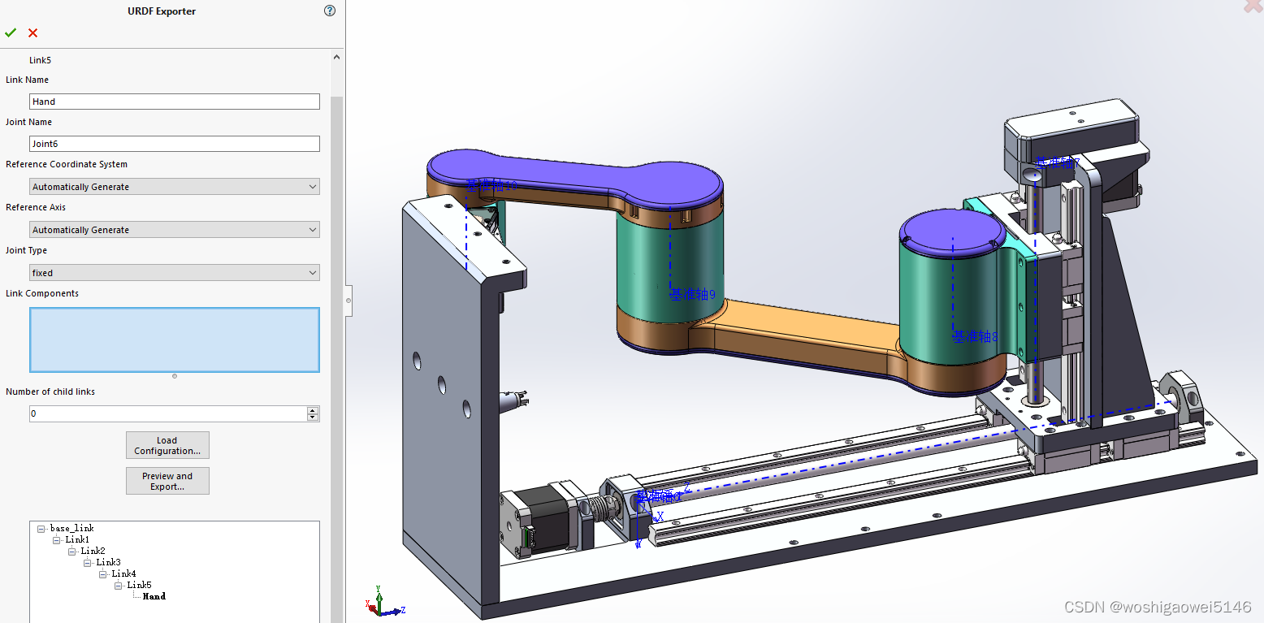The image size is (1264, 623).
Task: Click the Load Configuration button
Action: tap(167, 445)
